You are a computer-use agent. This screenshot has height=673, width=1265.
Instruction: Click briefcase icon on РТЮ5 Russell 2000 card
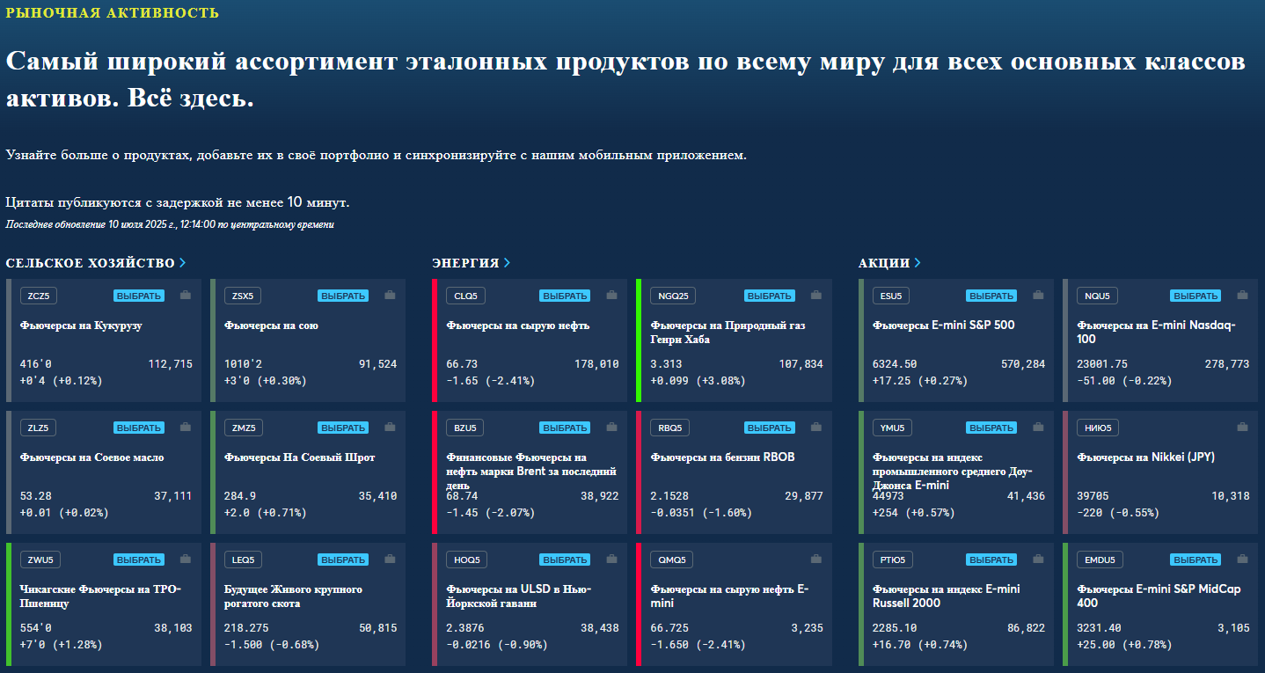(x=1037, y=560)
